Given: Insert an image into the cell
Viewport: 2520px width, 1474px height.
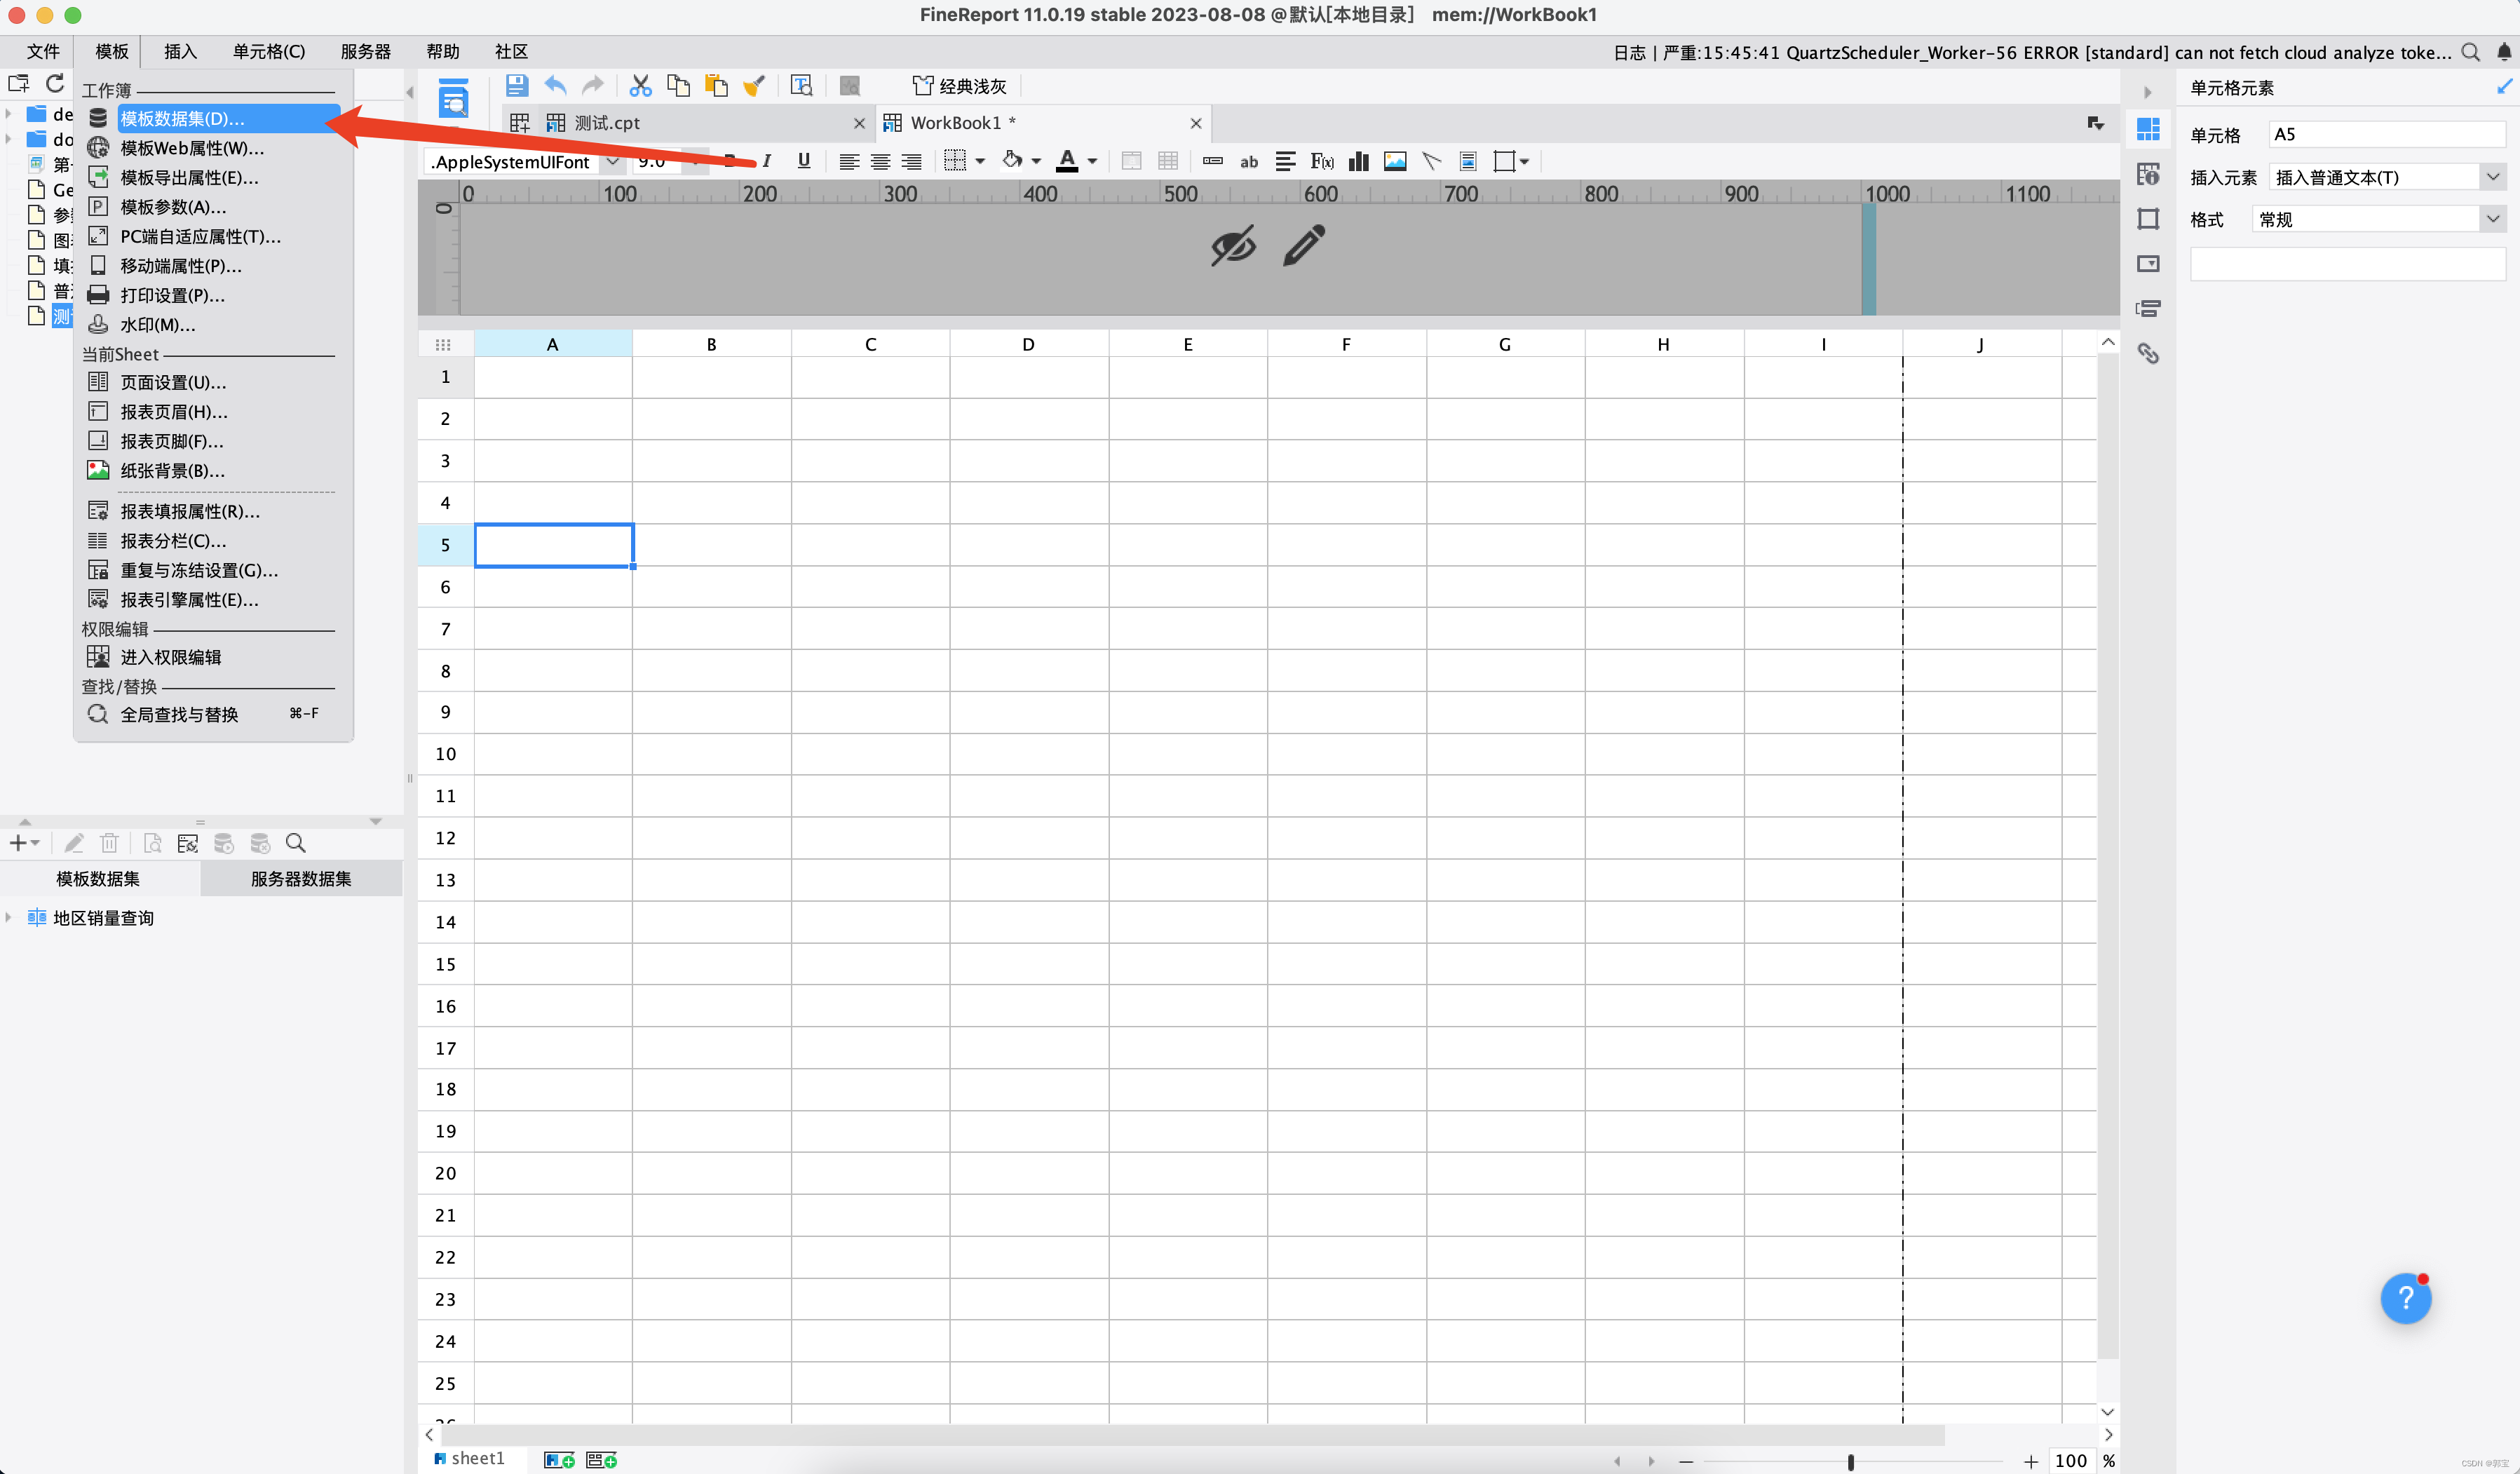Looking at the screenshot, I should point(1395,161).
